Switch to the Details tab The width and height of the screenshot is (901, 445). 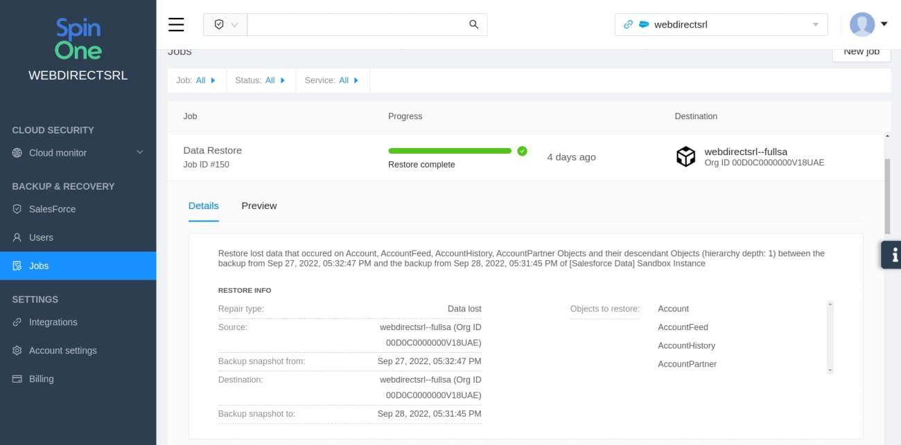pos(204,206)
